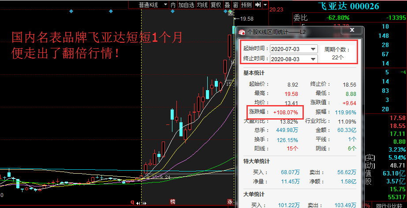
Task: Click the 涨跌幅 +108.07% value
Action: (285, 112)
